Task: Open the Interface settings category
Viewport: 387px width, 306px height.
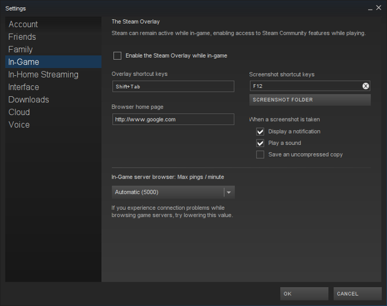Action: tap(53, 87)
